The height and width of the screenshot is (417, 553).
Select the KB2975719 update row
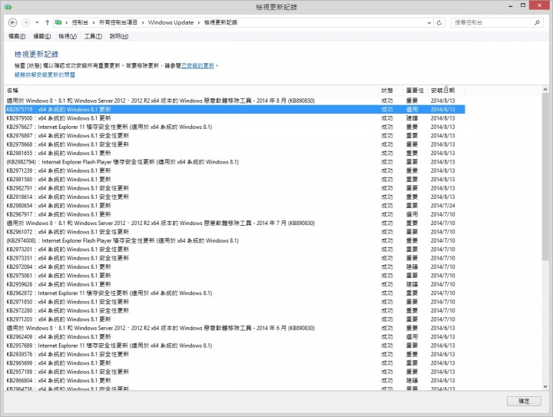235,109
